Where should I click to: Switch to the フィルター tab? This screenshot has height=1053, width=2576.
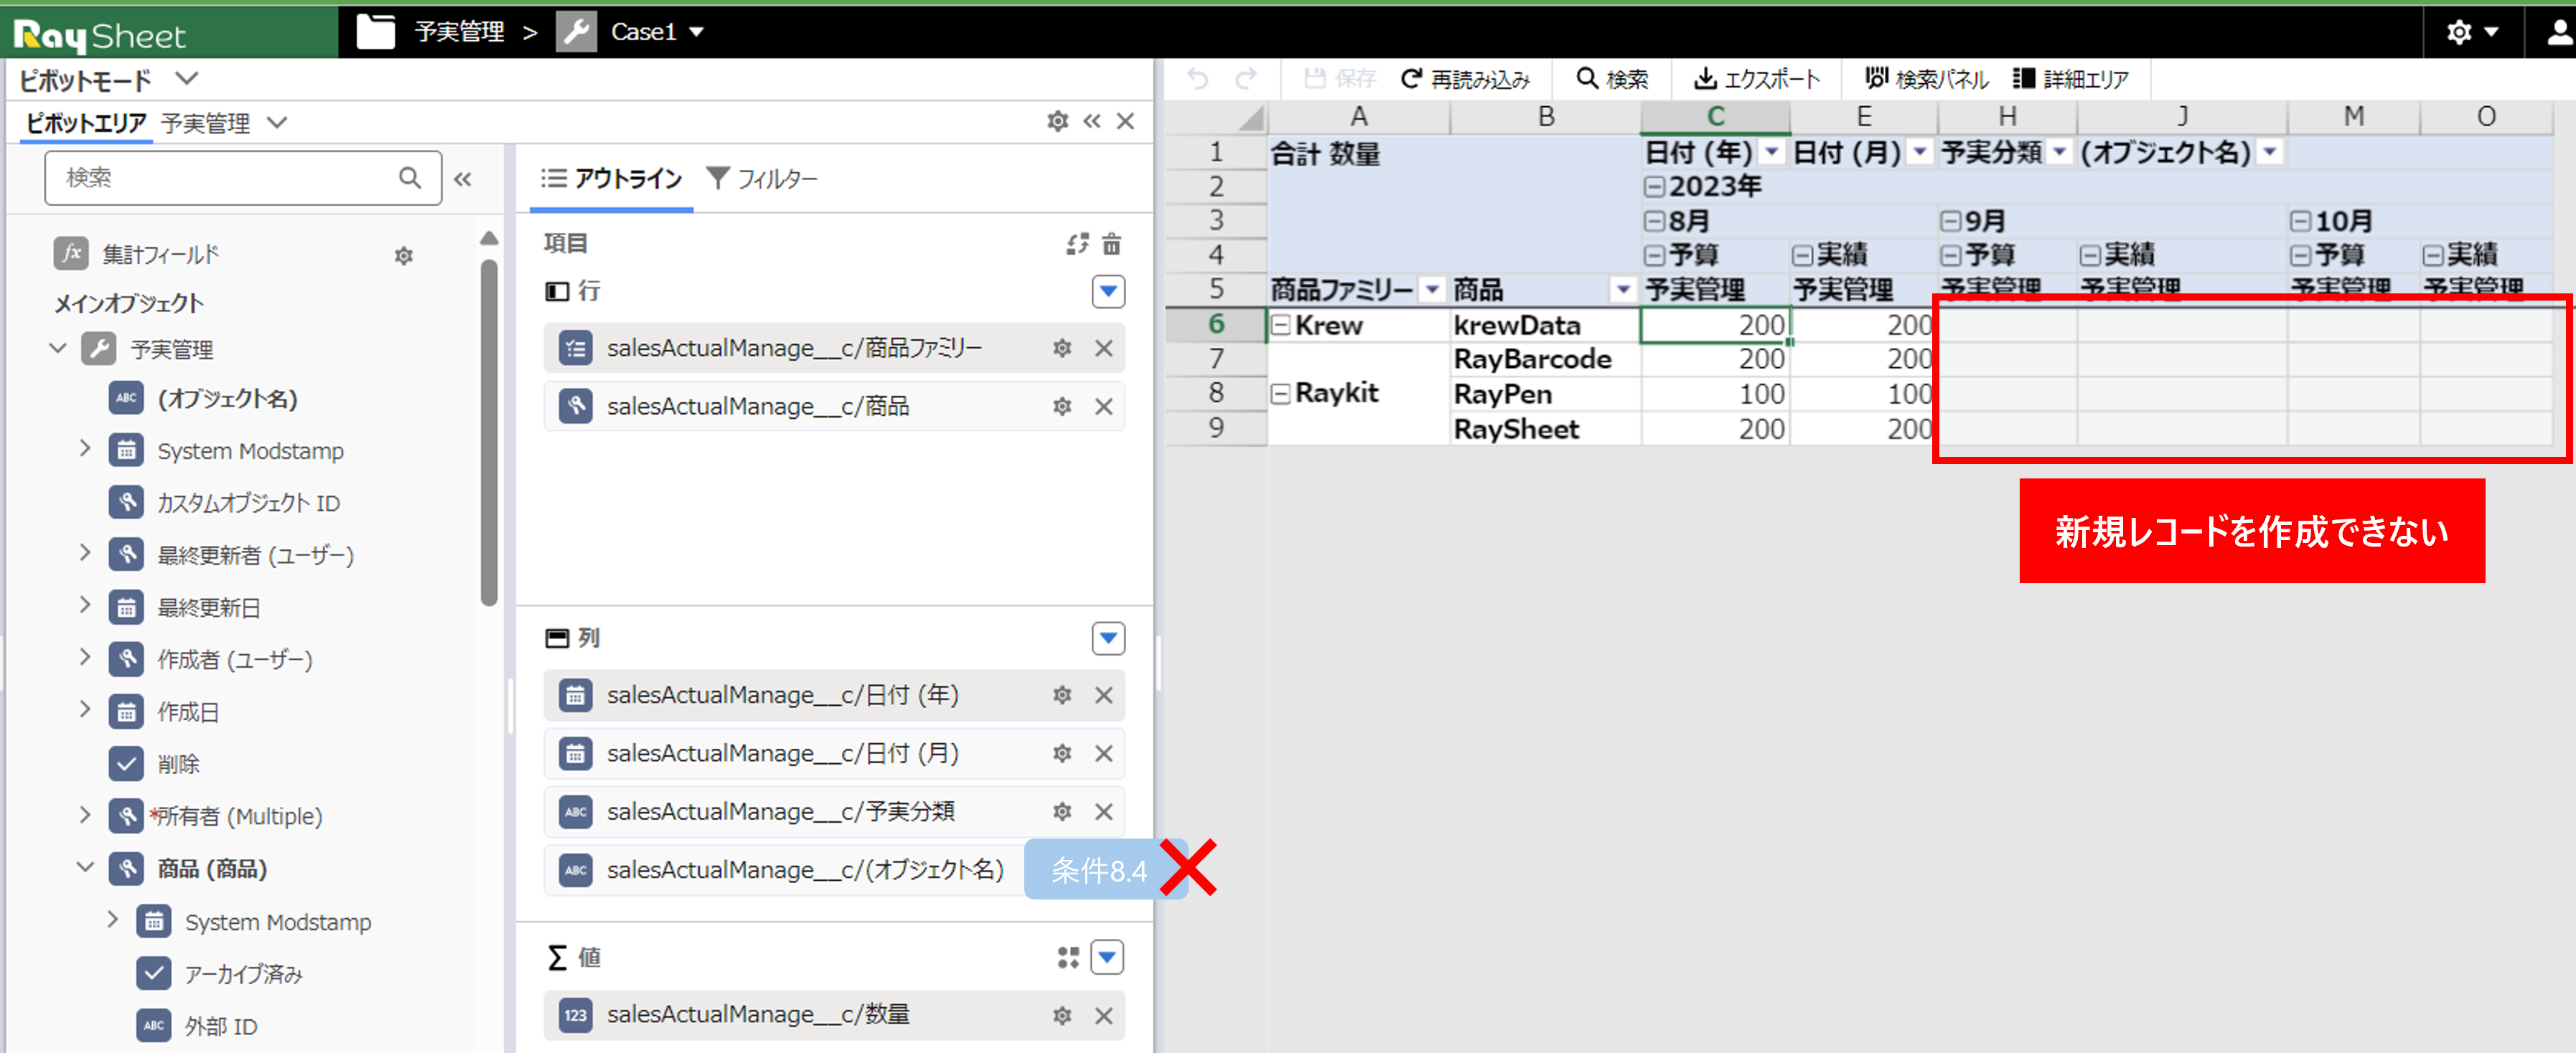point(762,179)
